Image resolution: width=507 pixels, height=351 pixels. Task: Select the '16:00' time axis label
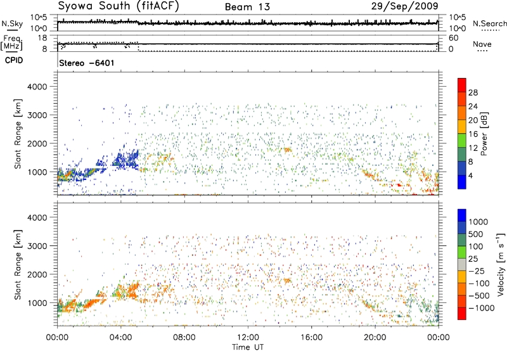[311, 338]
